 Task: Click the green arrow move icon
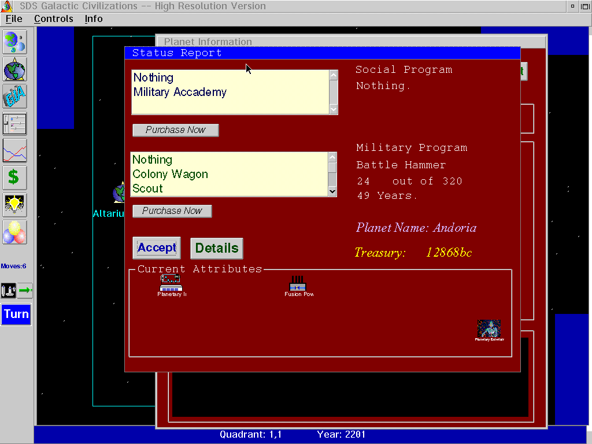click(25, 290)
